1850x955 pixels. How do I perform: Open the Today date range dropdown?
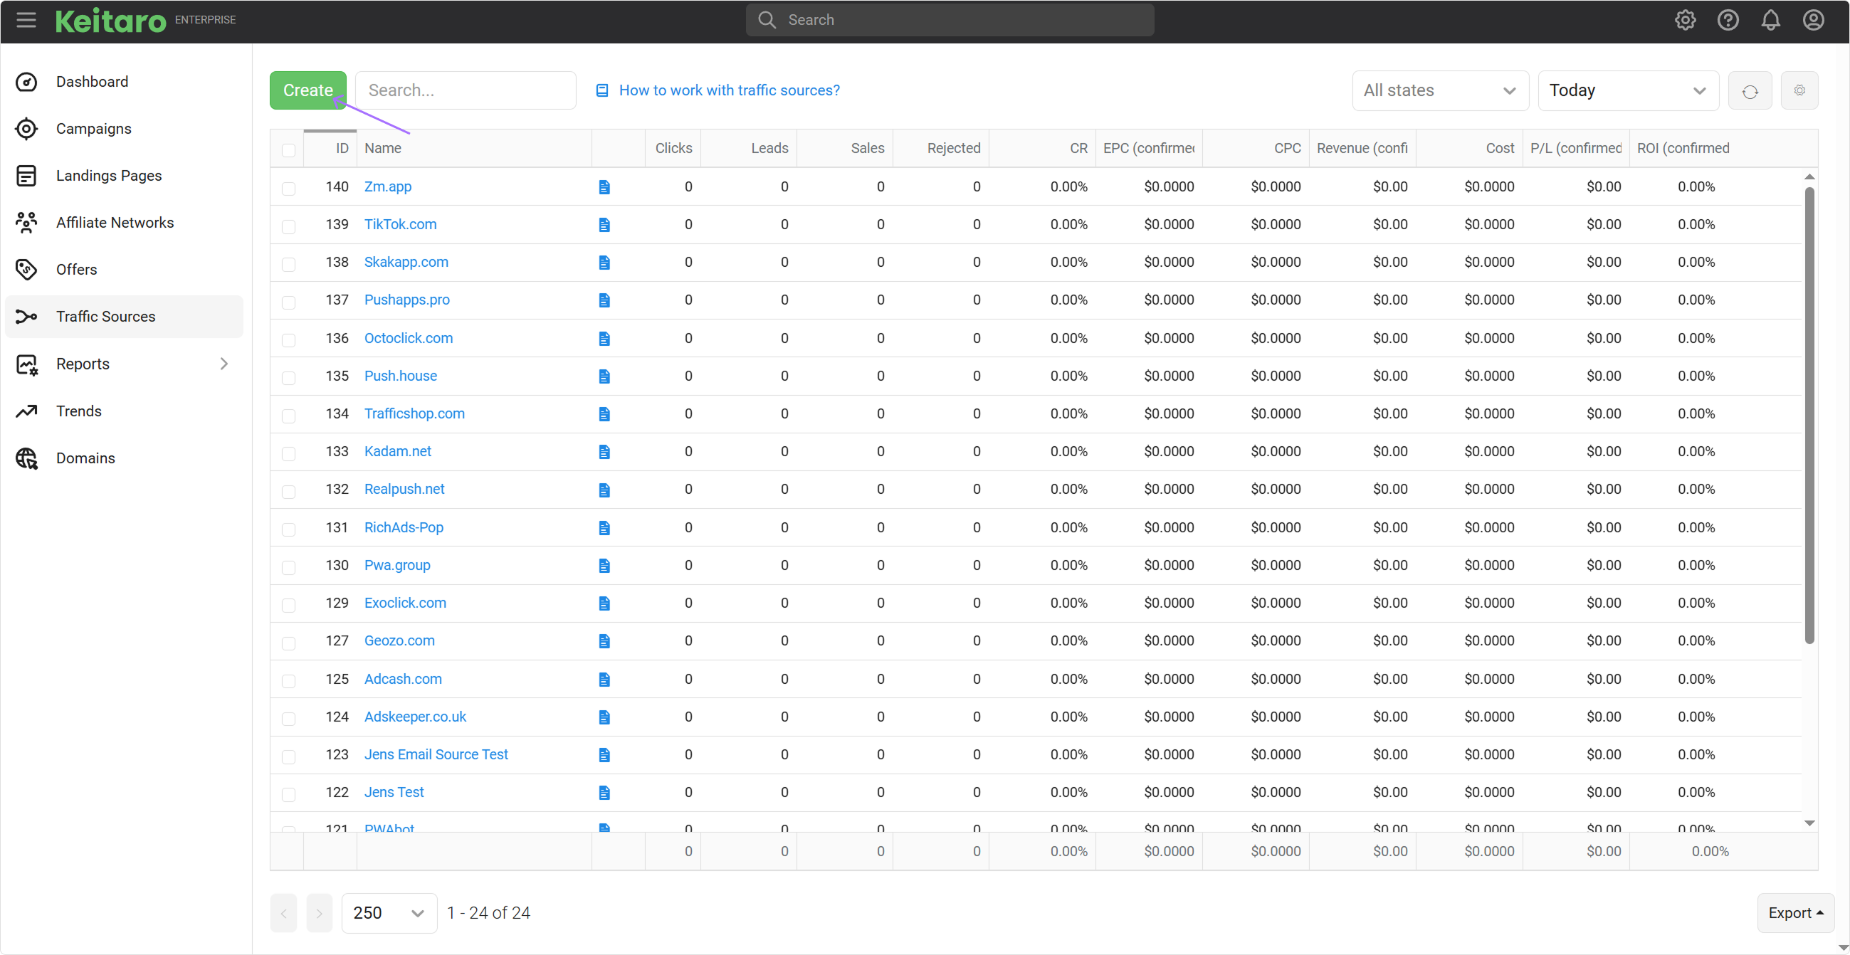[1628, 90]
